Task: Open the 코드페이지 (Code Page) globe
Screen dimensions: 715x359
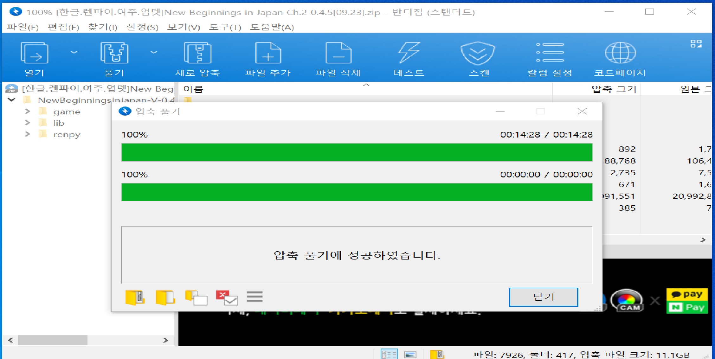Action: 620,59
